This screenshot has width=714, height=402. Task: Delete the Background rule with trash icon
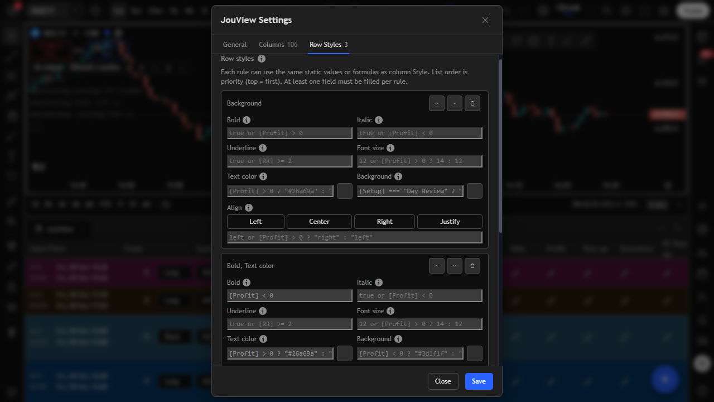pyautogui.click(x=472, y=103)
